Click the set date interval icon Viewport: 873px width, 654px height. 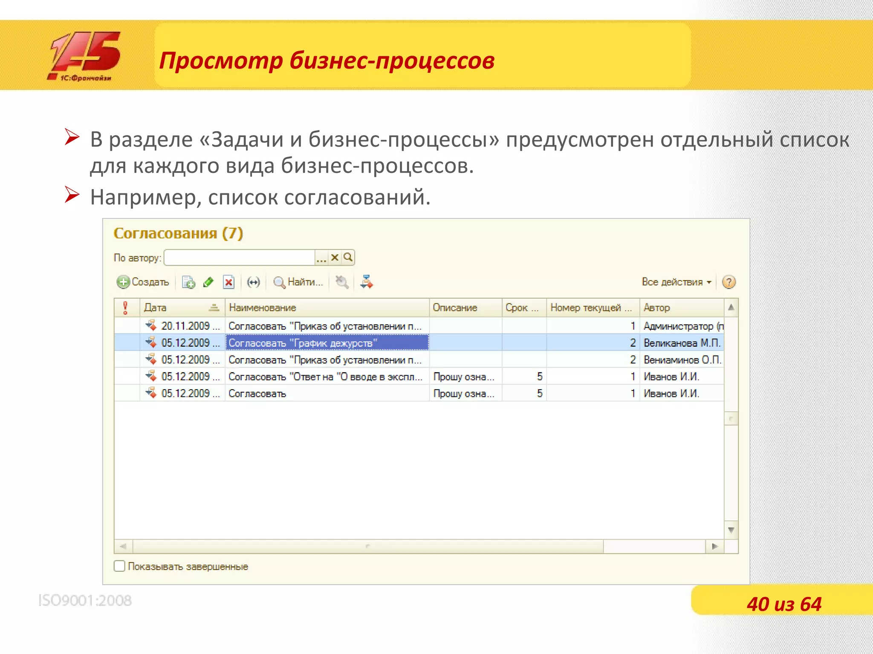[x=254, y=282]
